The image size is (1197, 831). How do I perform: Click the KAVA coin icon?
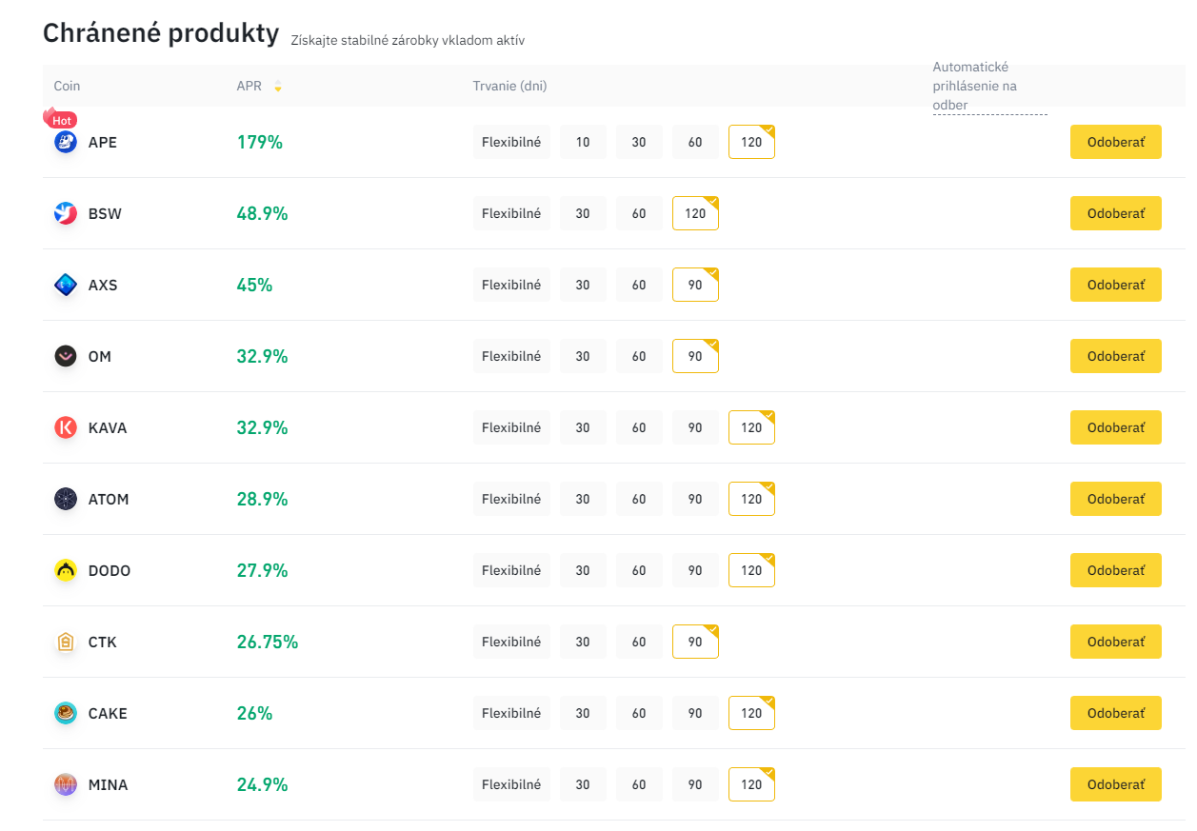66,427
